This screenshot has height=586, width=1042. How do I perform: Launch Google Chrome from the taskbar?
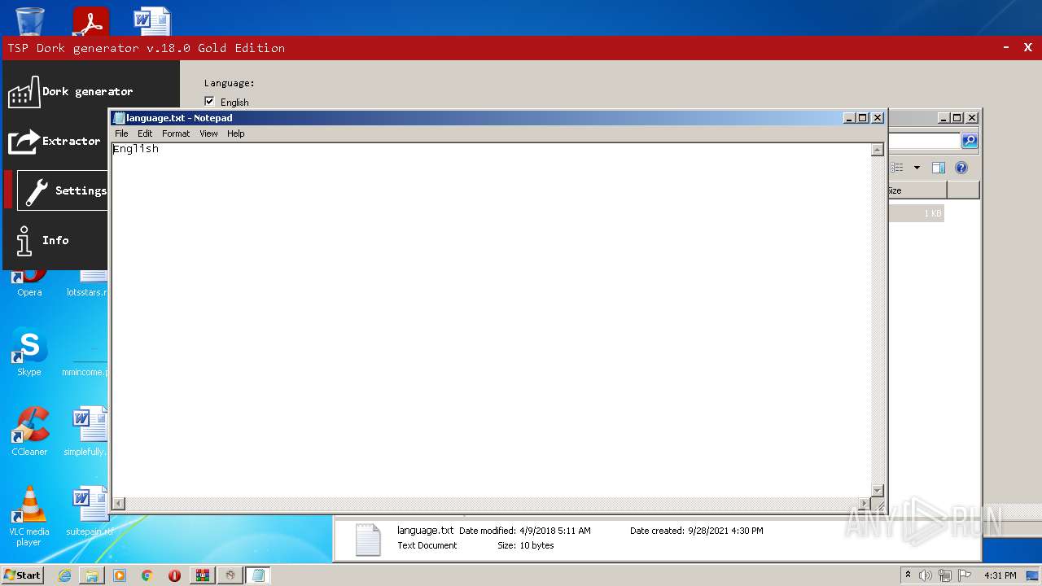[x=147, y=575]
